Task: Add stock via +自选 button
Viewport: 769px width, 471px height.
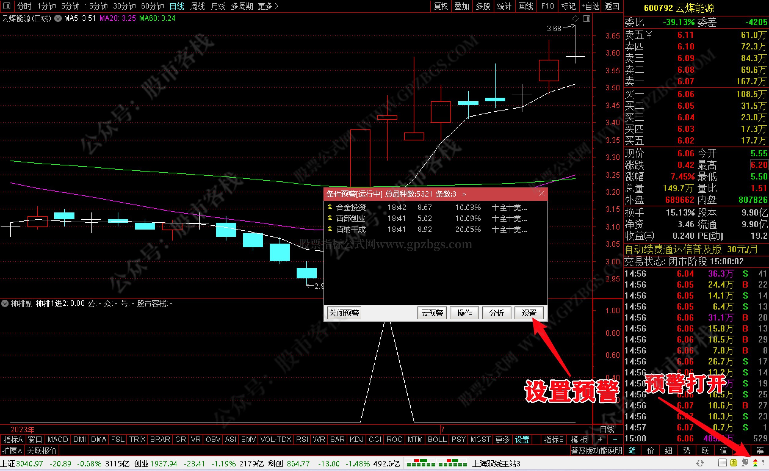Action: point(590,6)
